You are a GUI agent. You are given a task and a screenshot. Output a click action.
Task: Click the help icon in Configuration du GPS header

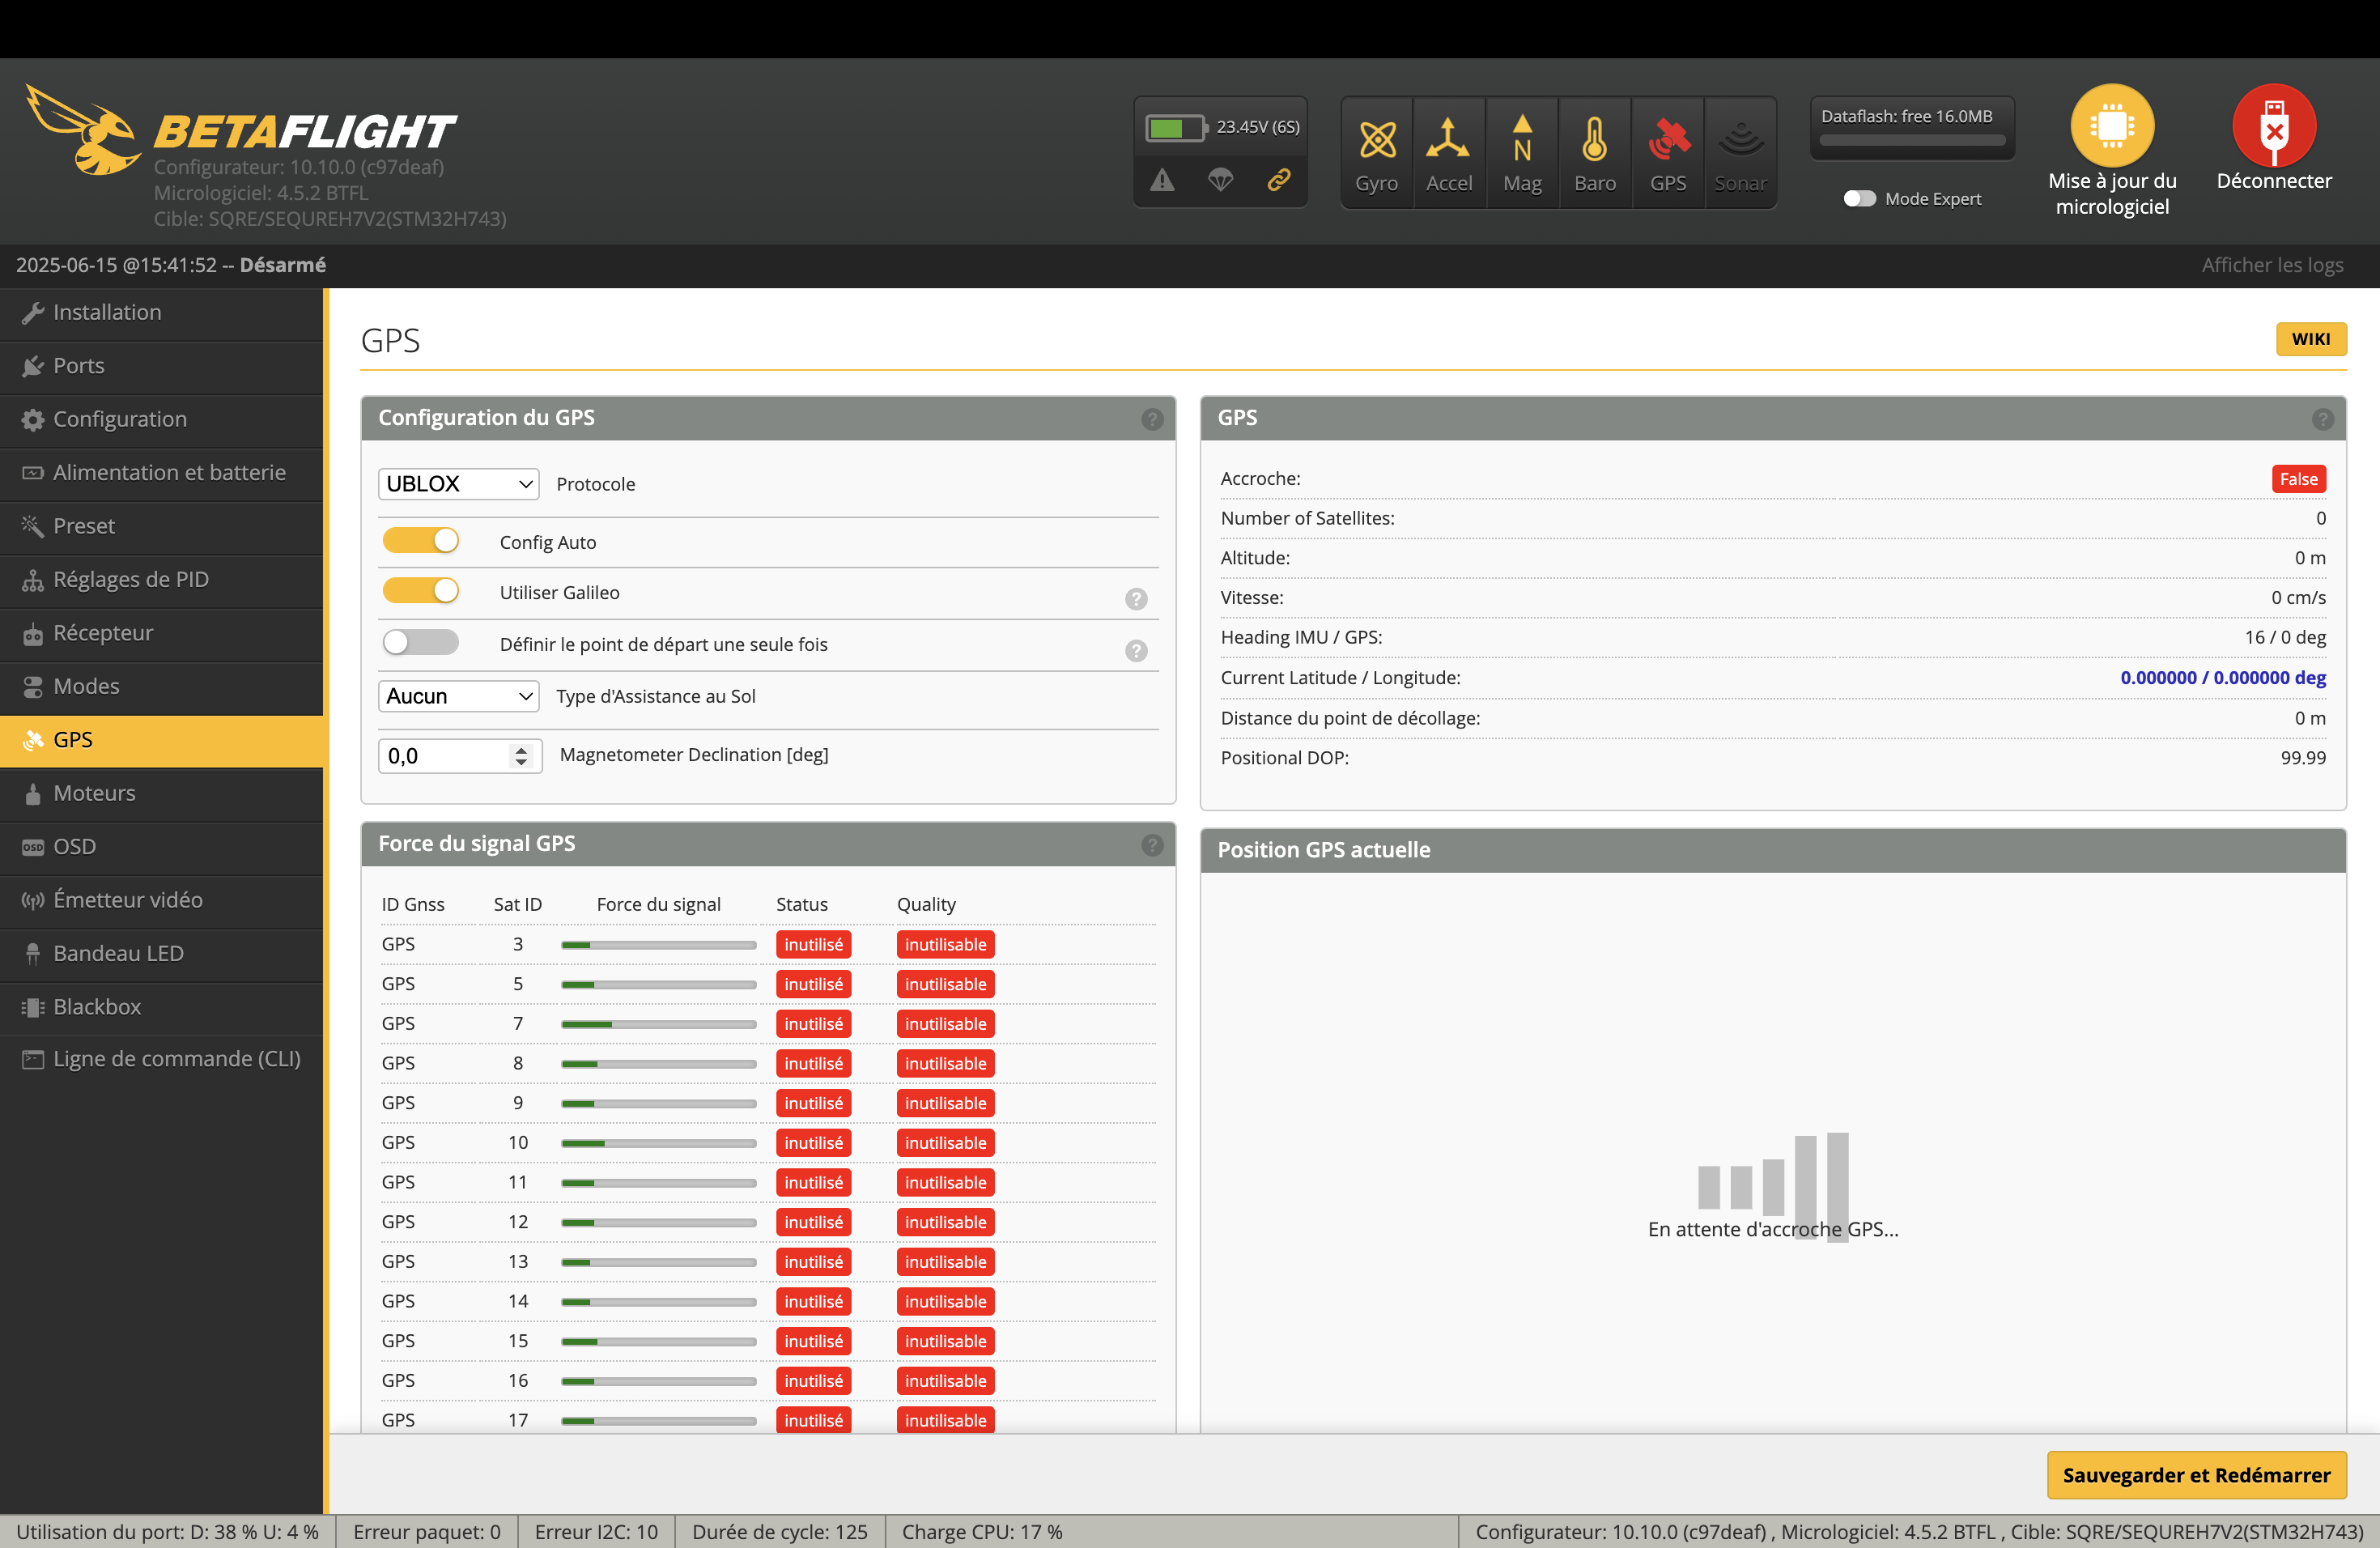[1152, 419]
